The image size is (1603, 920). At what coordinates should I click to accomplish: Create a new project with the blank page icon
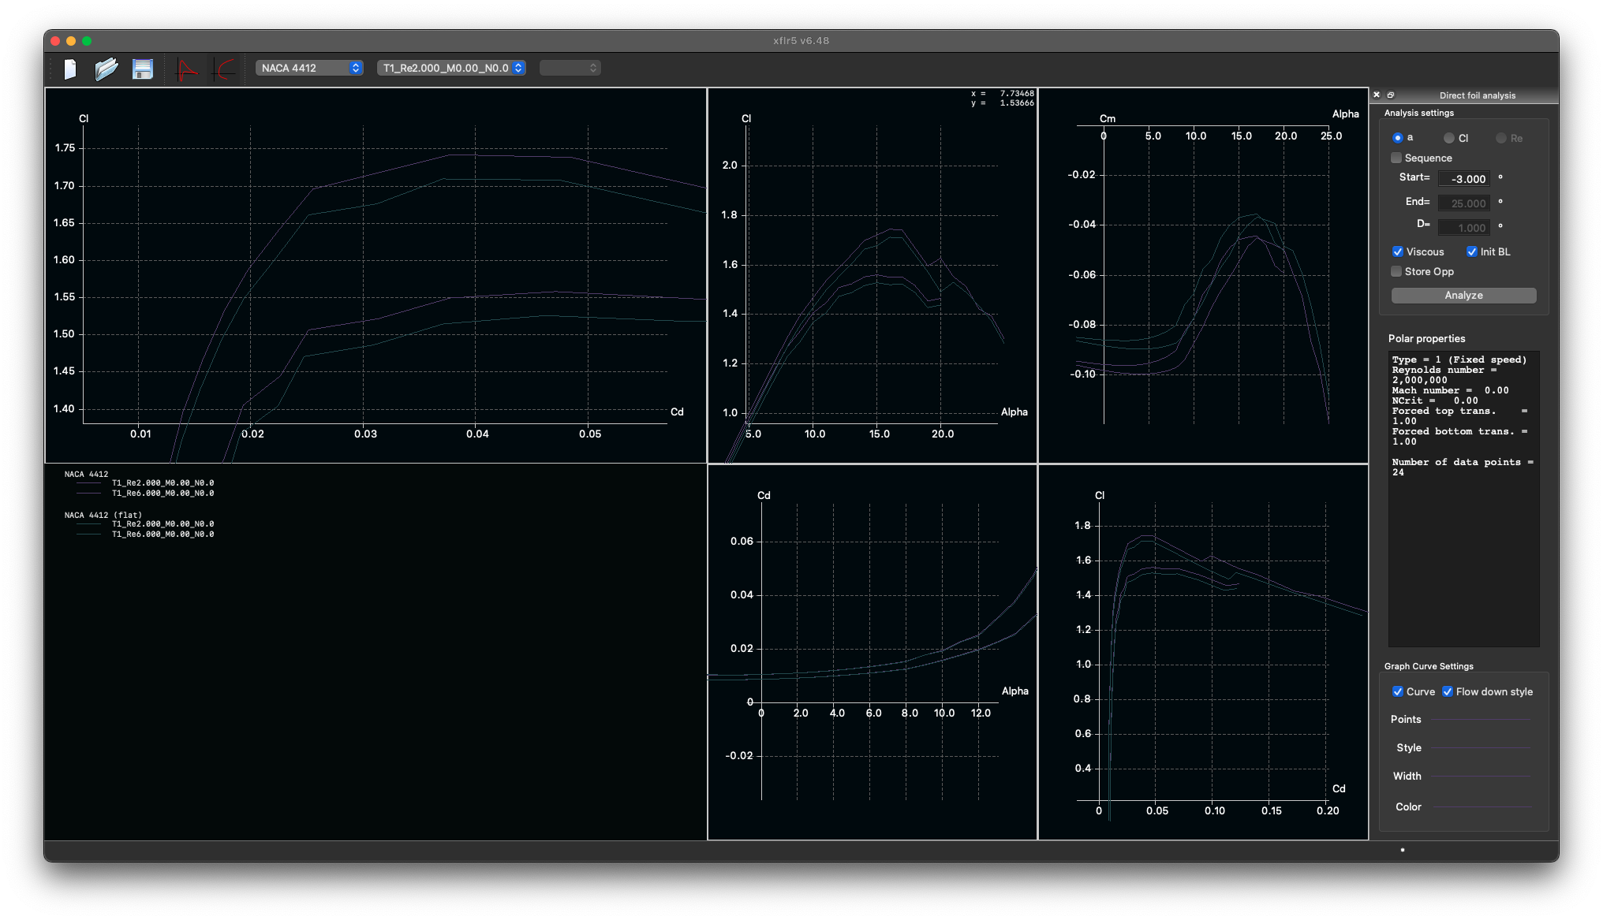pos(69,69)
